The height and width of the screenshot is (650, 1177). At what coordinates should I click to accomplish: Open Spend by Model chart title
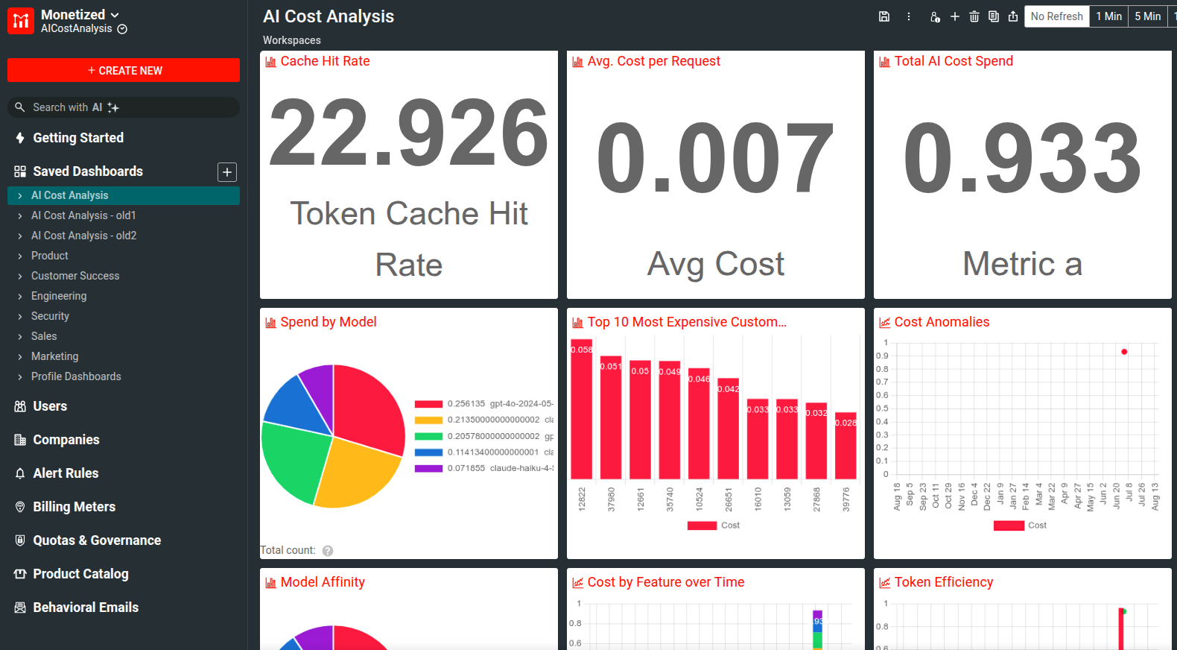tap(329, 322)
